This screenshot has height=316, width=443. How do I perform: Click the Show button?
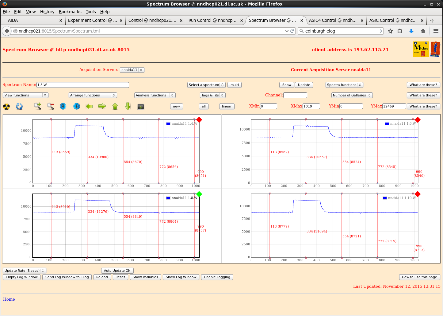287,85
